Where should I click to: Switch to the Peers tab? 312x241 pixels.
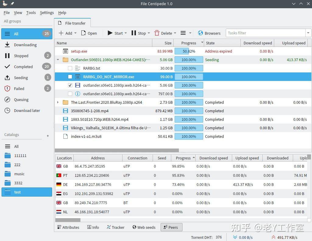tap(171, 227)
